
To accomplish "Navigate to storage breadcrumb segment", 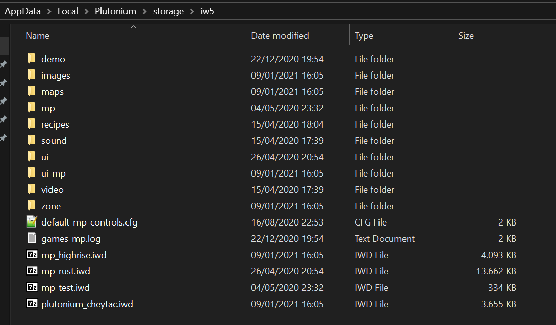I will 168,11.
